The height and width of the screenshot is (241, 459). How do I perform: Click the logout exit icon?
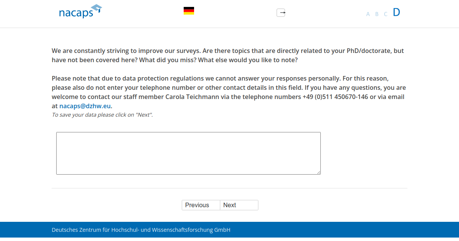pos(281,13)
